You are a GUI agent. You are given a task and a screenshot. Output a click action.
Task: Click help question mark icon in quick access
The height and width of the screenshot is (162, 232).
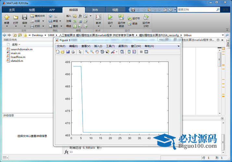pos(171,10)
